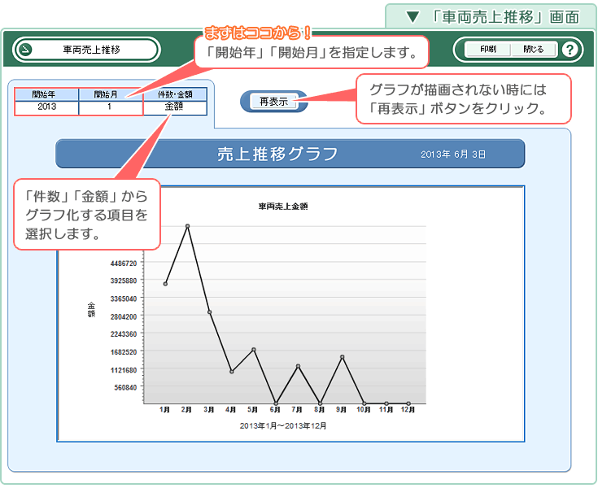Click the 11月 x-axis label

click(x=386, y=409)
